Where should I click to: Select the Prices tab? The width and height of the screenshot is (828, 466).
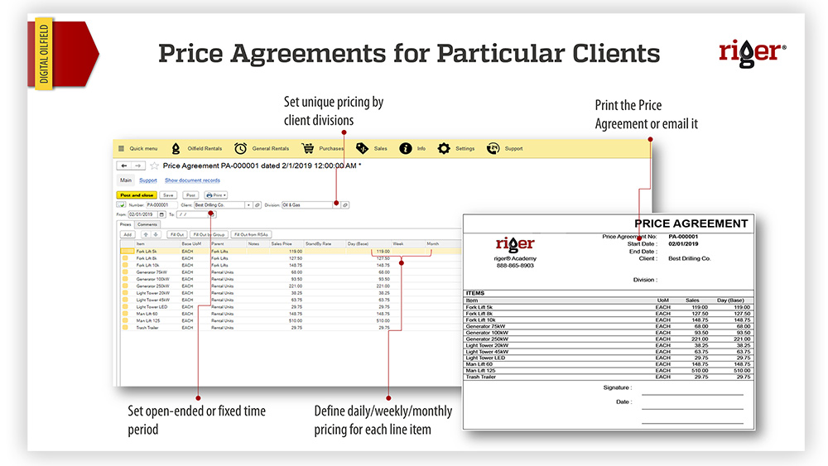pos(125,224)
